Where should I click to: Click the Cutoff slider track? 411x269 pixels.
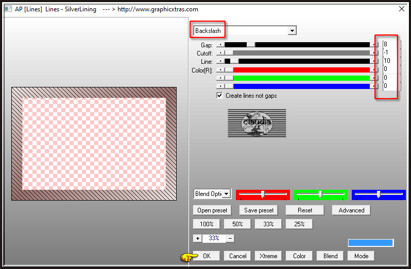click(301, 53)
